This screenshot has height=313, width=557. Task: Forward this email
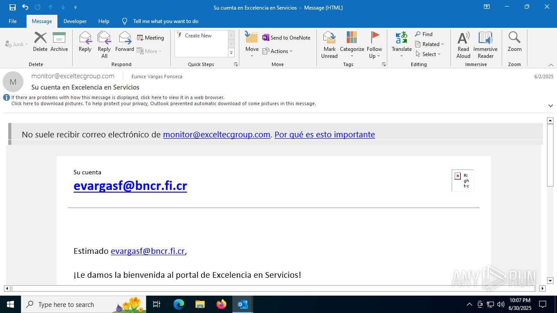click(x=124, y=42)
